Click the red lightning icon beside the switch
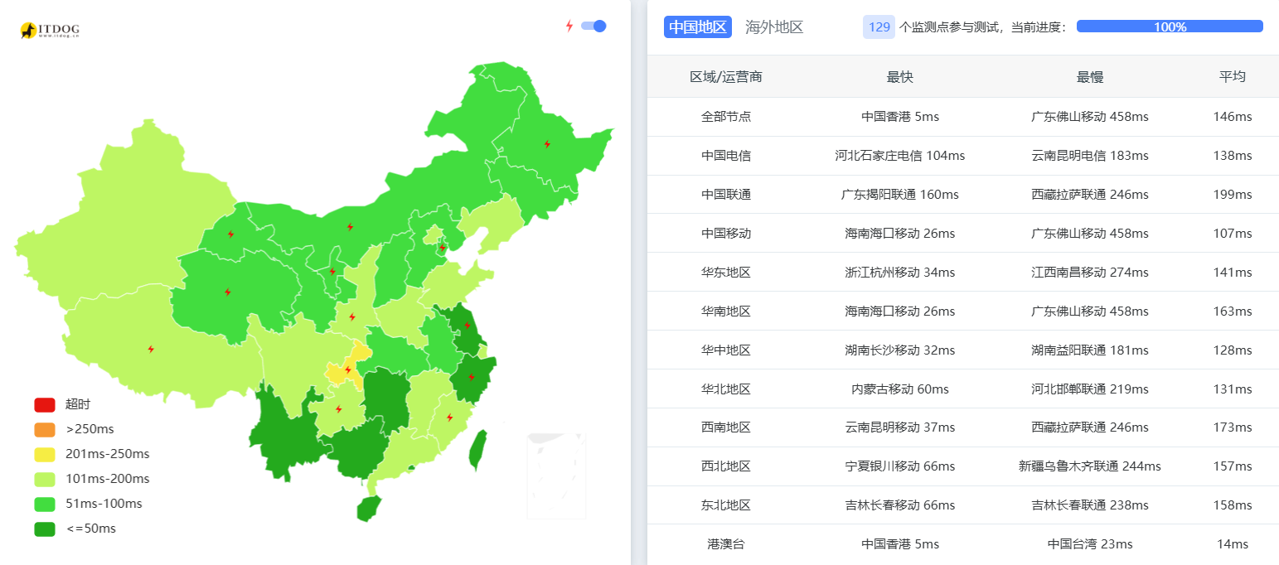 click(569, 26)
